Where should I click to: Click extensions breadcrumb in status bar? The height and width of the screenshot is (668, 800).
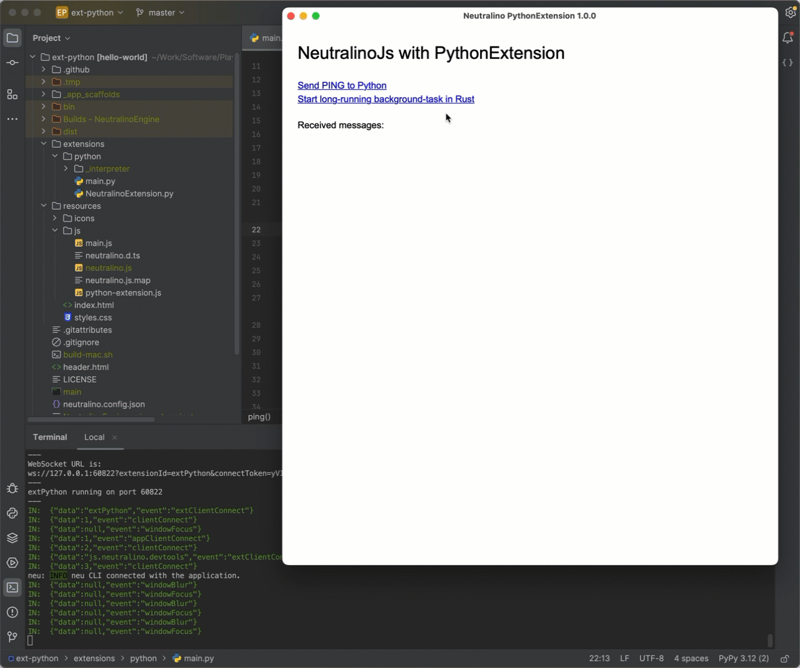tap(94, 659)
